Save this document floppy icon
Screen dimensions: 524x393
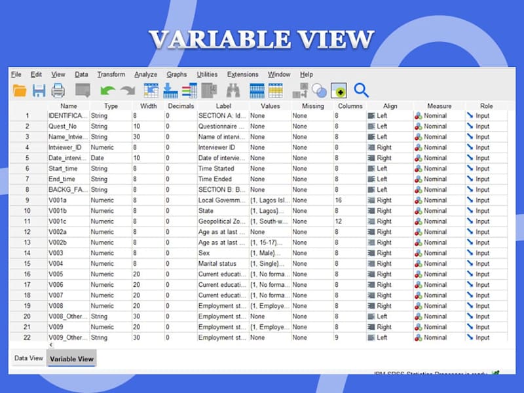click(x=39, y=90)
